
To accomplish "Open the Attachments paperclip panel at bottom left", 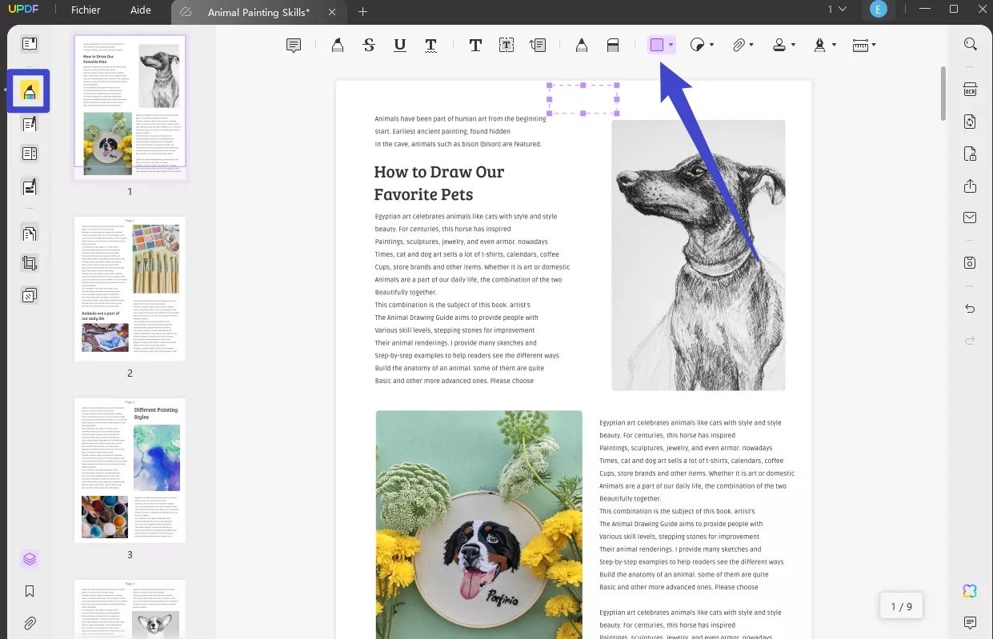I will [30, 623].
